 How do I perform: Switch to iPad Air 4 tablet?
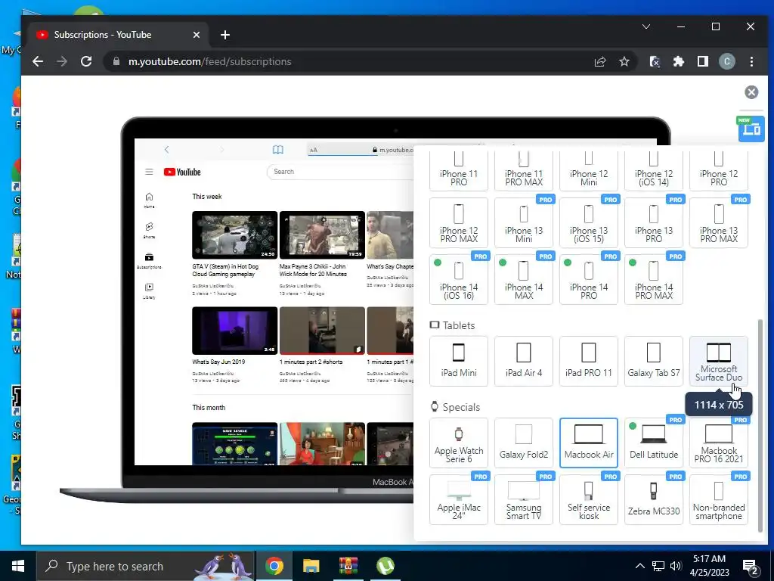pos(524,361)
